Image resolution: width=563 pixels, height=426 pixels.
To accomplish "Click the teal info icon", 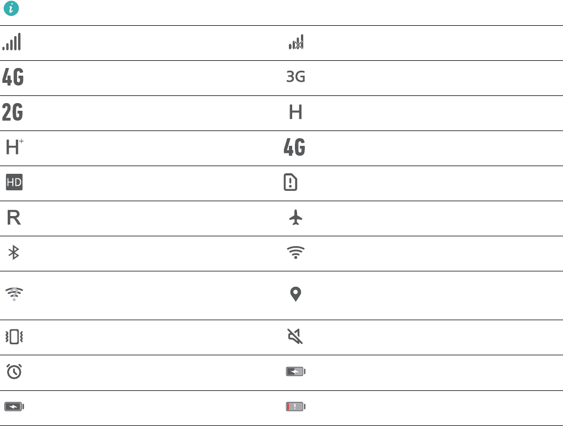I will [x=11, y=8].
